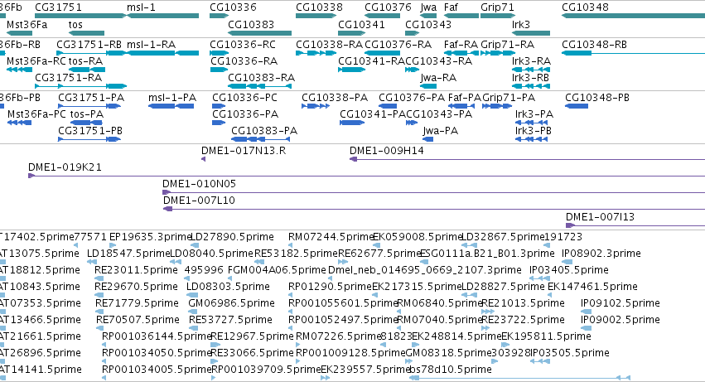Click the Grip71 gene label

tap(497, 7)
